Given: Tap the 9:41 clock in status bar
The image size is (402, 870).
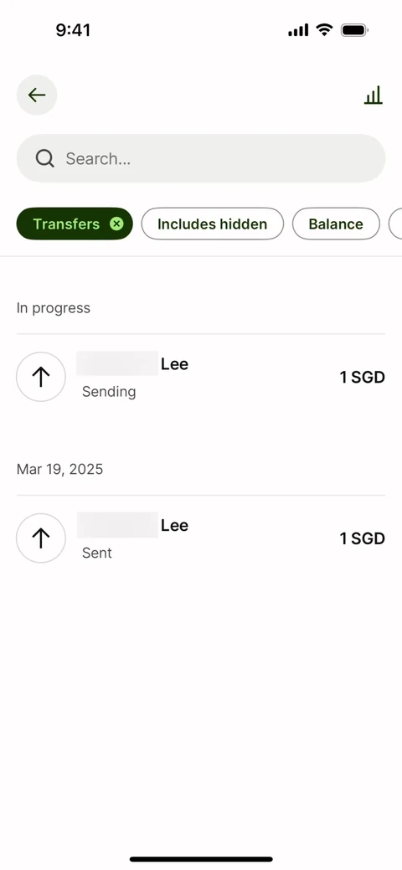Looking at the screenshot, I should pos(73,30).
